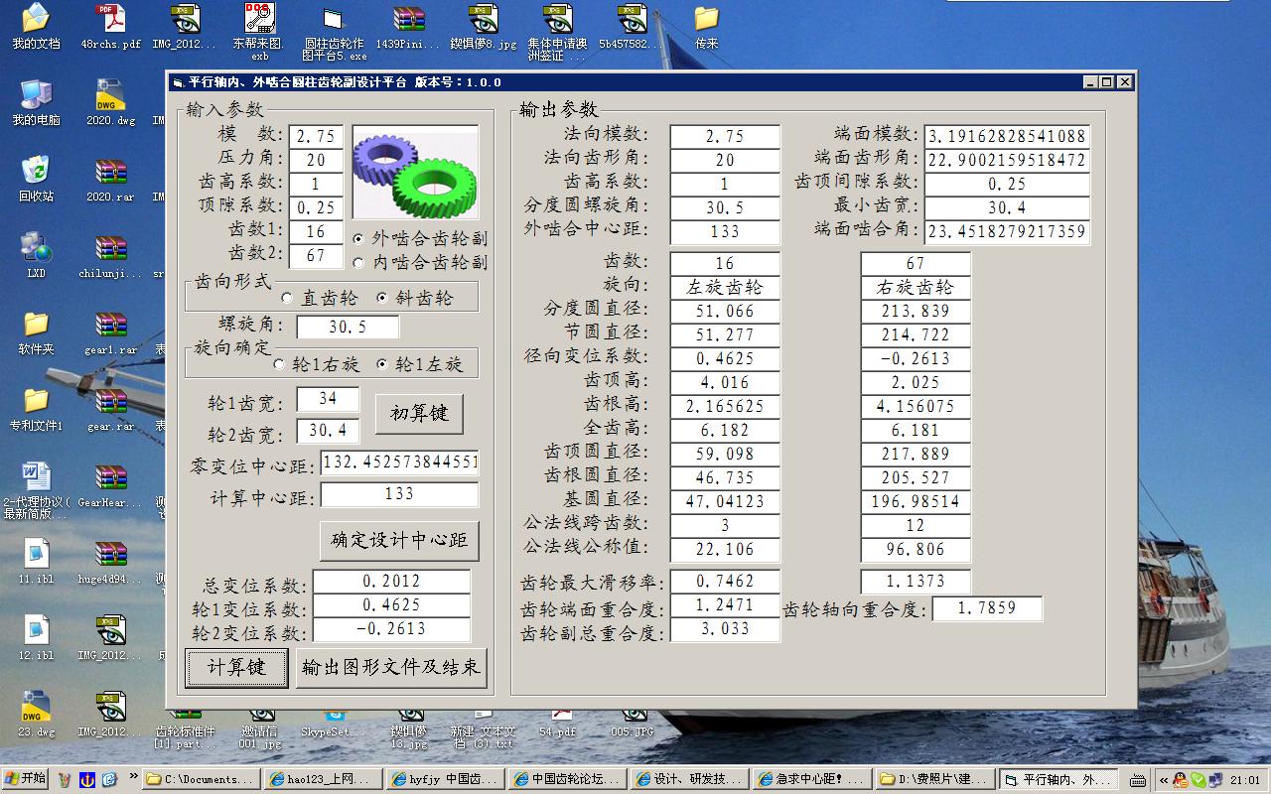Image resolution: width=1271 pixels, height=794 pixels.
Task: Open the 我的电脑 desktop icon
Action: click(36, 102)
